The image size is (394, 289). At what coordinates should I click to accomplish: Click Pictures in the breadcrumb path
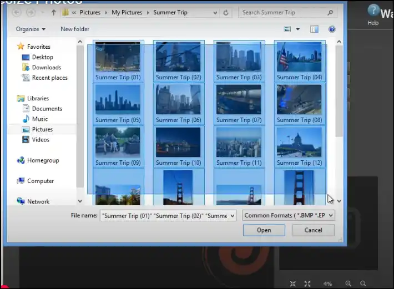tap(90, 12)
